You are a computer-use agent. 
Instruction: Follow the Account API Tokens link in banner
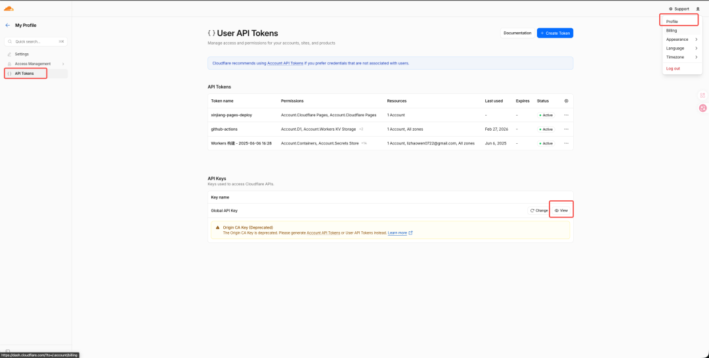(x=286, y=63)
